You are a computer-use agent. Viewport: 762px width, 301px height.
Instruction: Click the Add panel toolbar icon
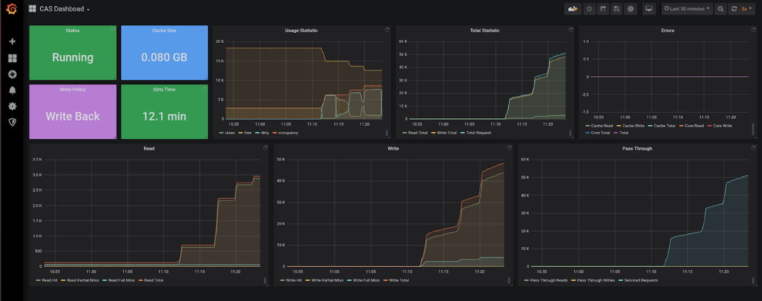point(573,9)
